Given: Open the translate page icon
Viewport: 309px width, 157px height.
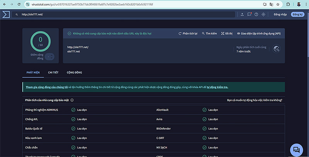Looking at the screenshot, I should coord(272,4).
